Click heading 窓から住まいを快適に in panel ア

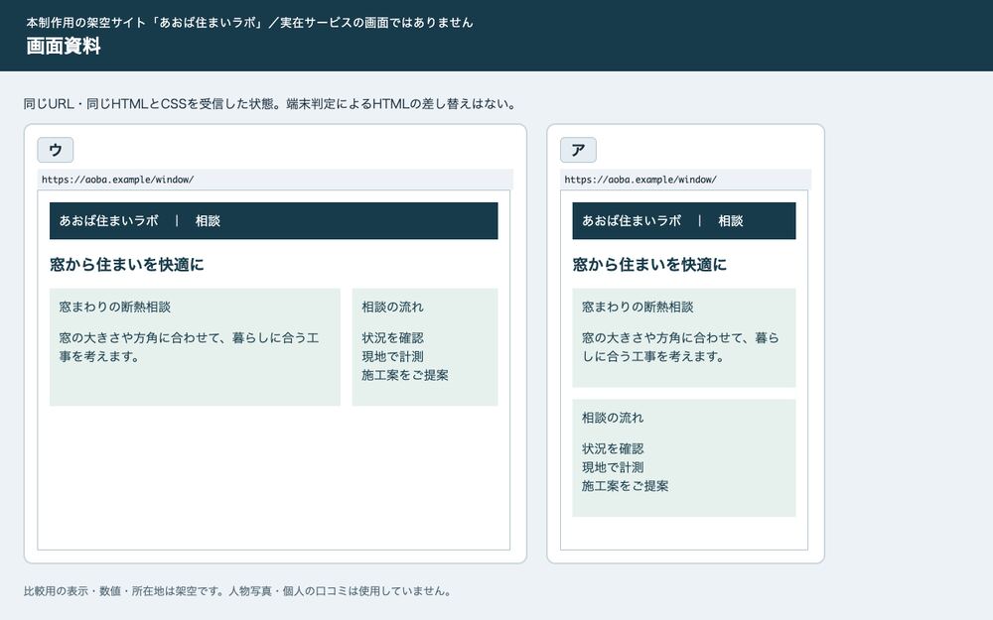pos(649,265)
